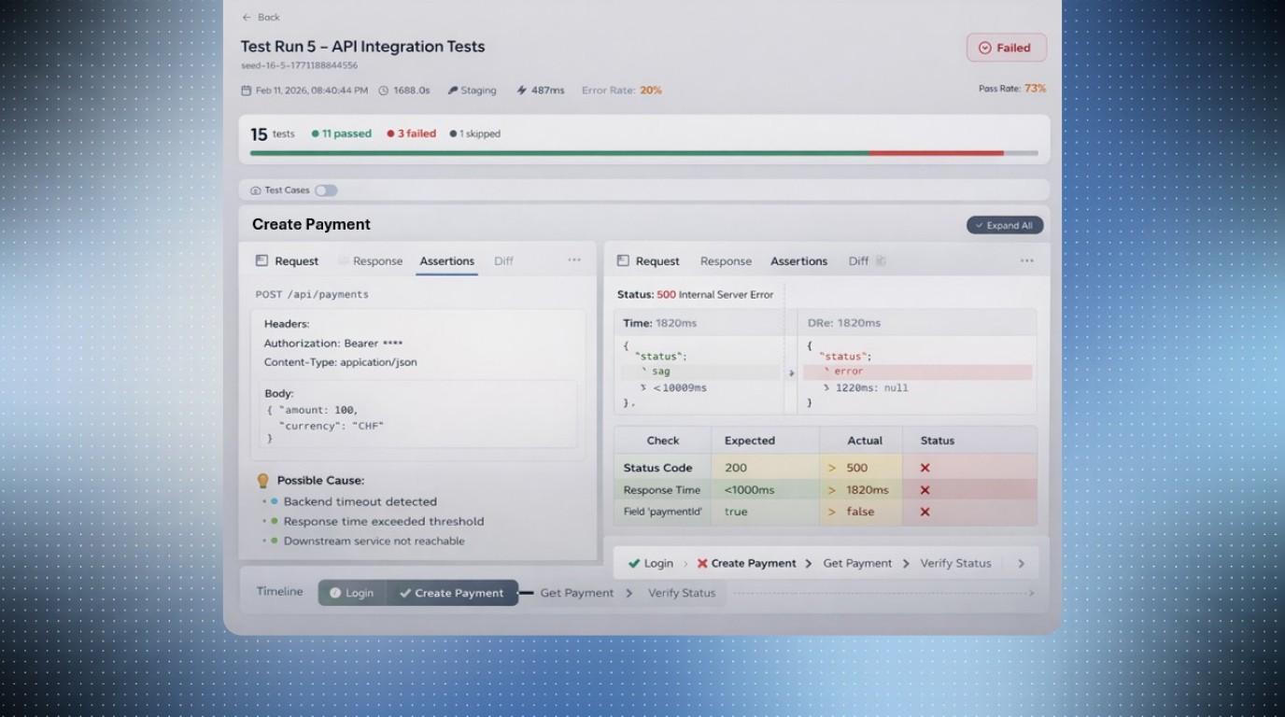This screenshot has width=1285, height=717.
Task: Expand the '<10009ms' node in left diff
Action: coord(643,387)
